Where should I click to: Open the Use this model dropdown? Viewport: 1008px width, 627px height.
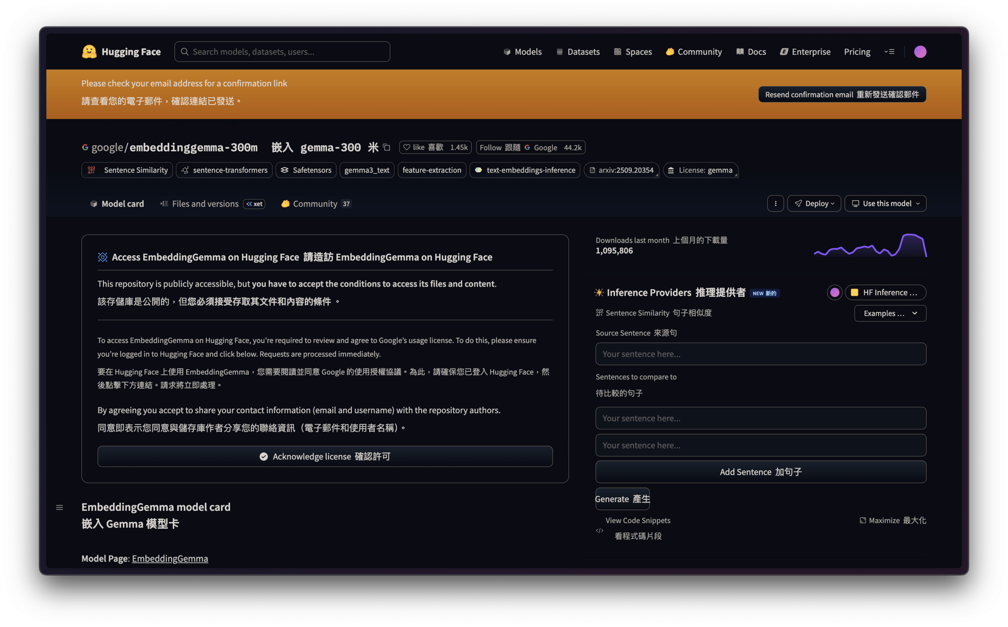[885, 203]
